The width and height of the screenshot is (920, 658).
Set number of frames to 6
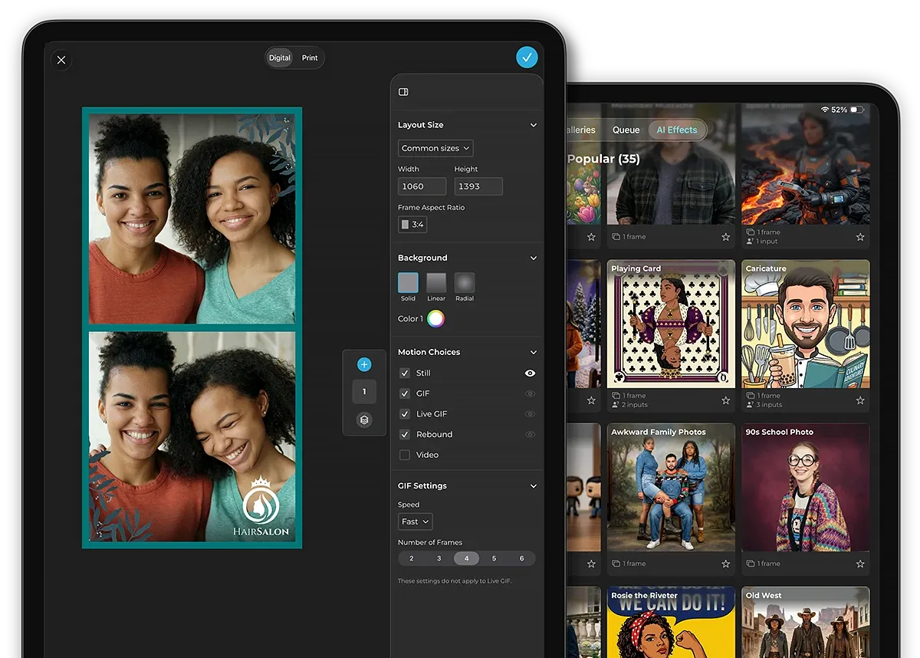[521, 558]
